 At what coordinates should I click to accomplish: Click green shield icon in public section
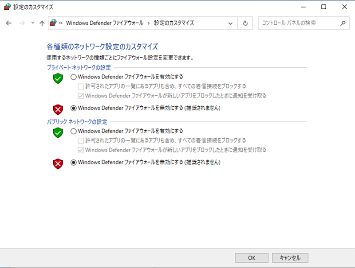(58, 132)
